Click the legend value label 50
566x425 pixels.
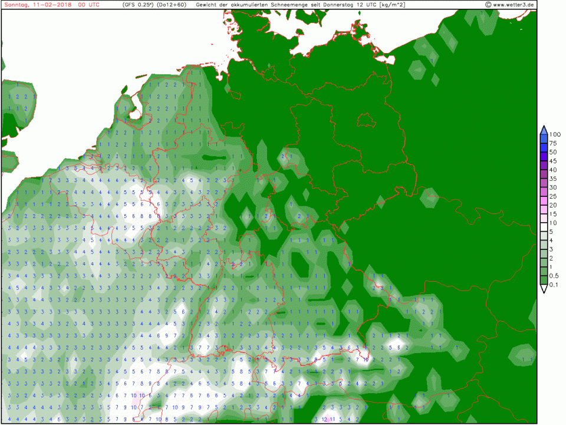(x=553, y=152)
